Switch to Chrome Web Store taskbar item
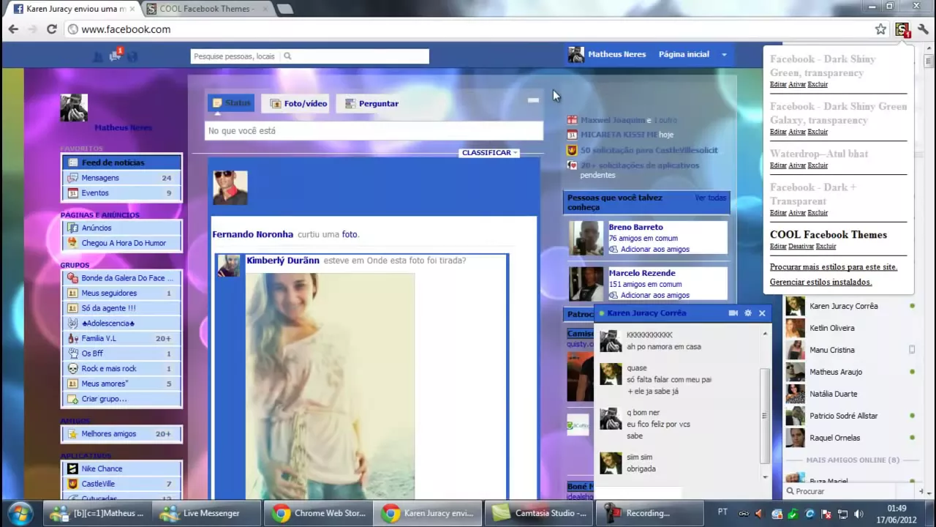 pyautogui.click(x=318, y=513)
